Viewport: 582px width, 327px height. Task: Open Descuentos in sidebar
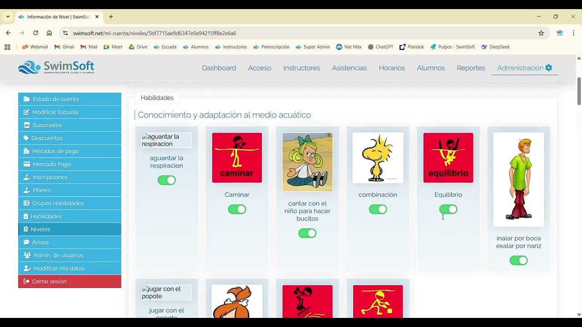tap(70, 138)
